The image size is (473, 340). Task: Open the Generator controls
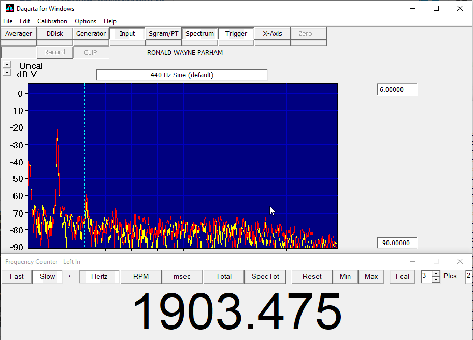coord(91,34)
